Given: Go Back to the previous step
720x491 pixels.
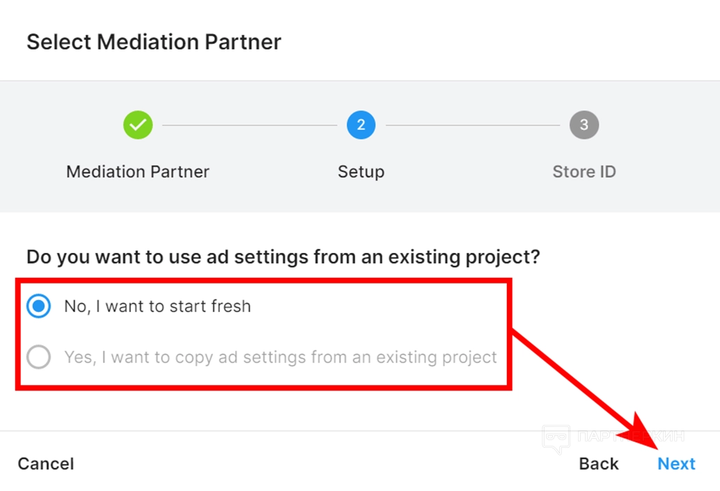Looking at the screenshot, I should point(599,464).
